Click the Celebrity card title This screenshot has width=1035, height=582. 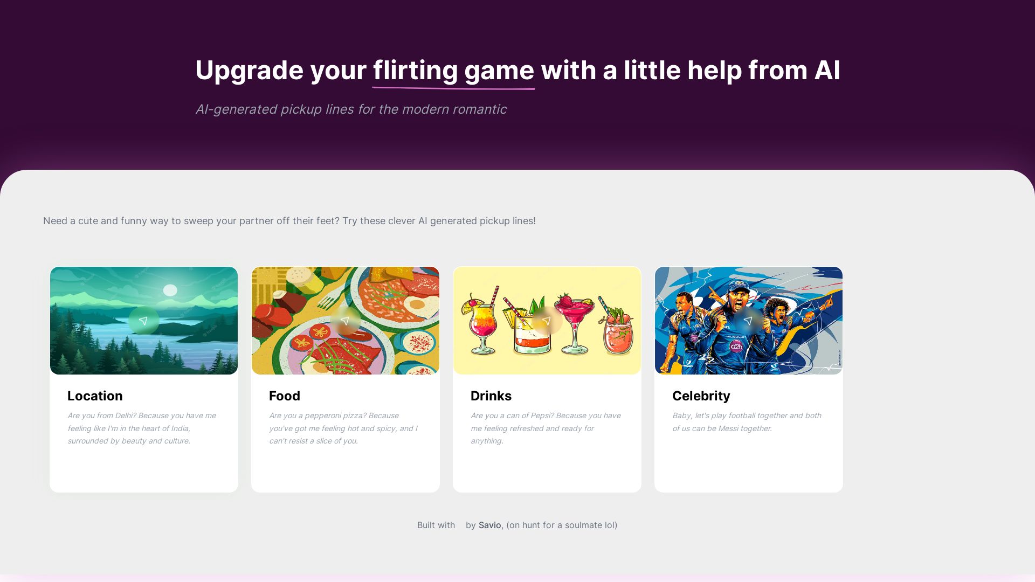[x=701, y=396]
